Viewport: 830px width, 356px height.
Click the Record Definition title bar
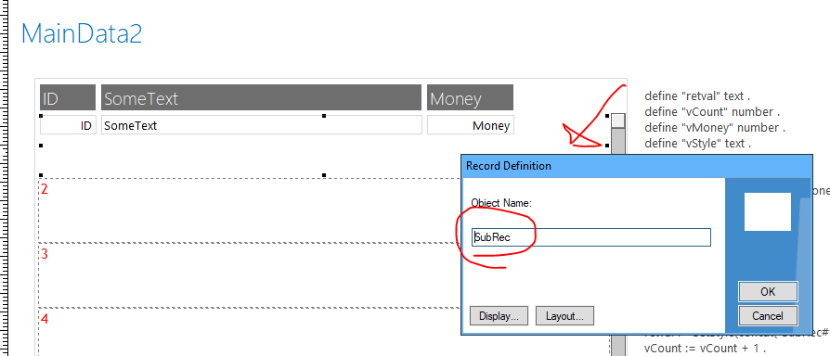pos(637,166)
